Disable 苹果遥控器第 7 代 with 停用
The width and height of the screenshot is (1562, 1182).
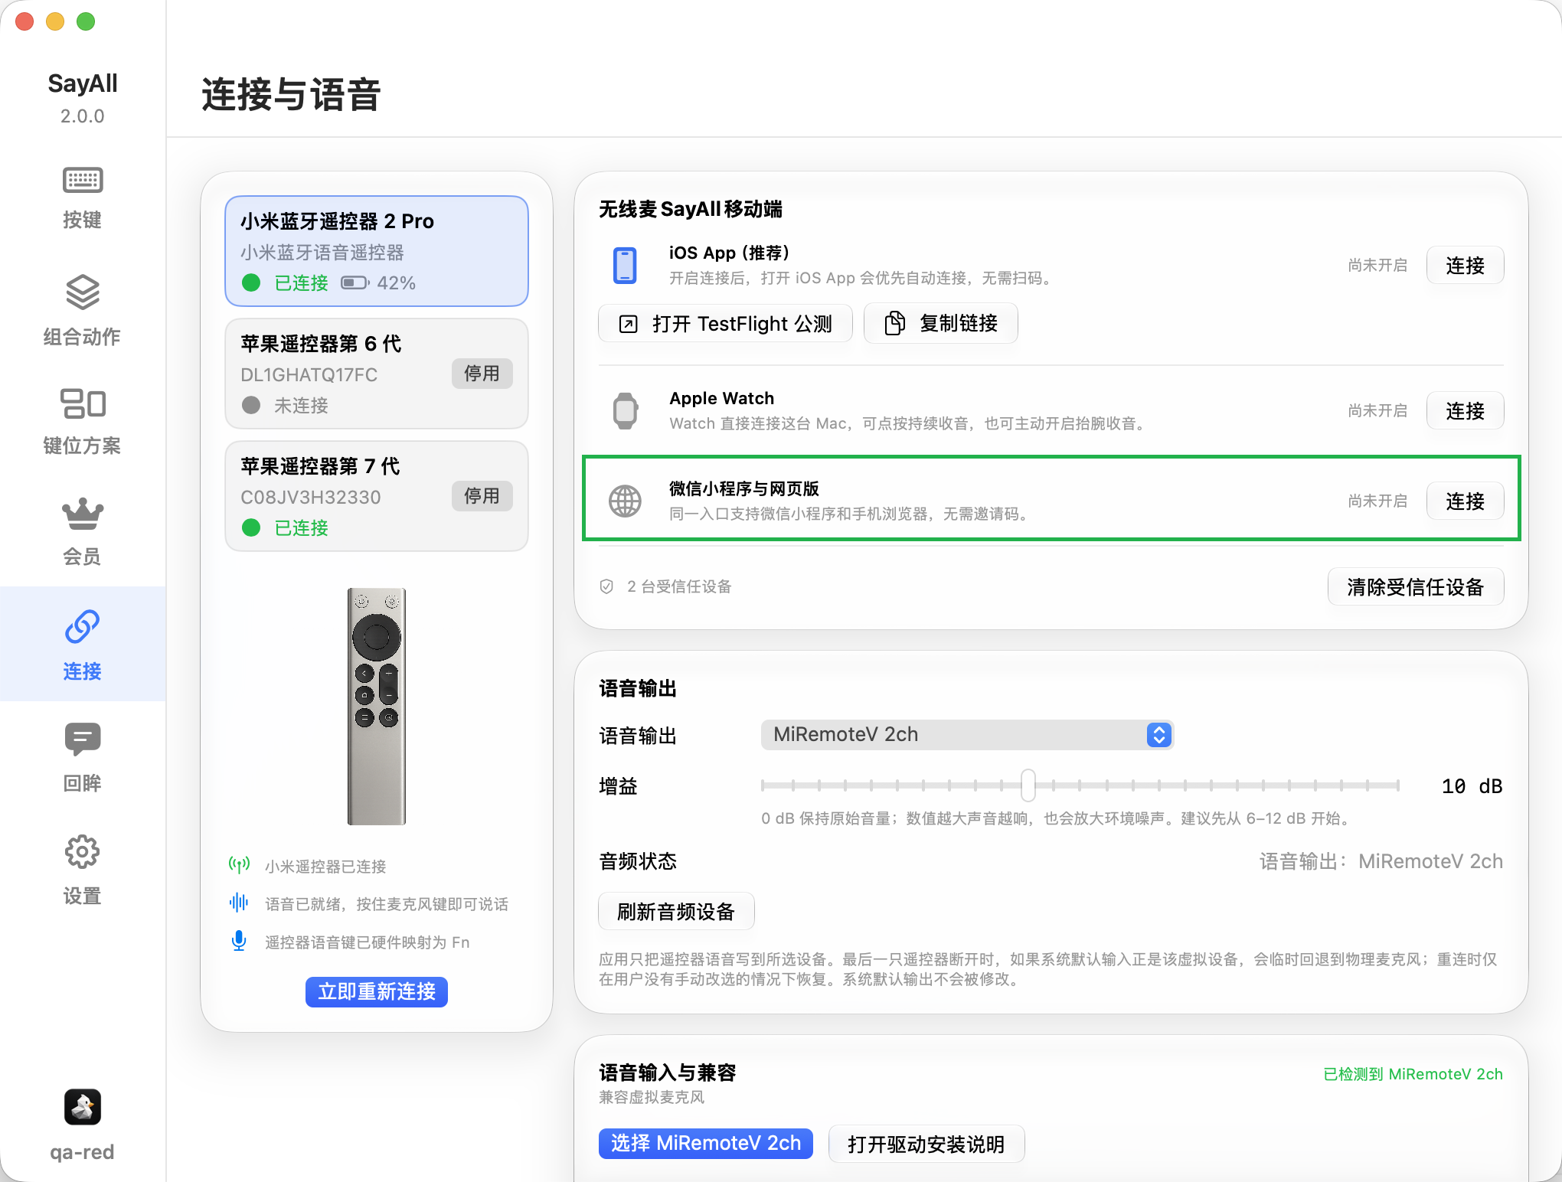[482, 496]
